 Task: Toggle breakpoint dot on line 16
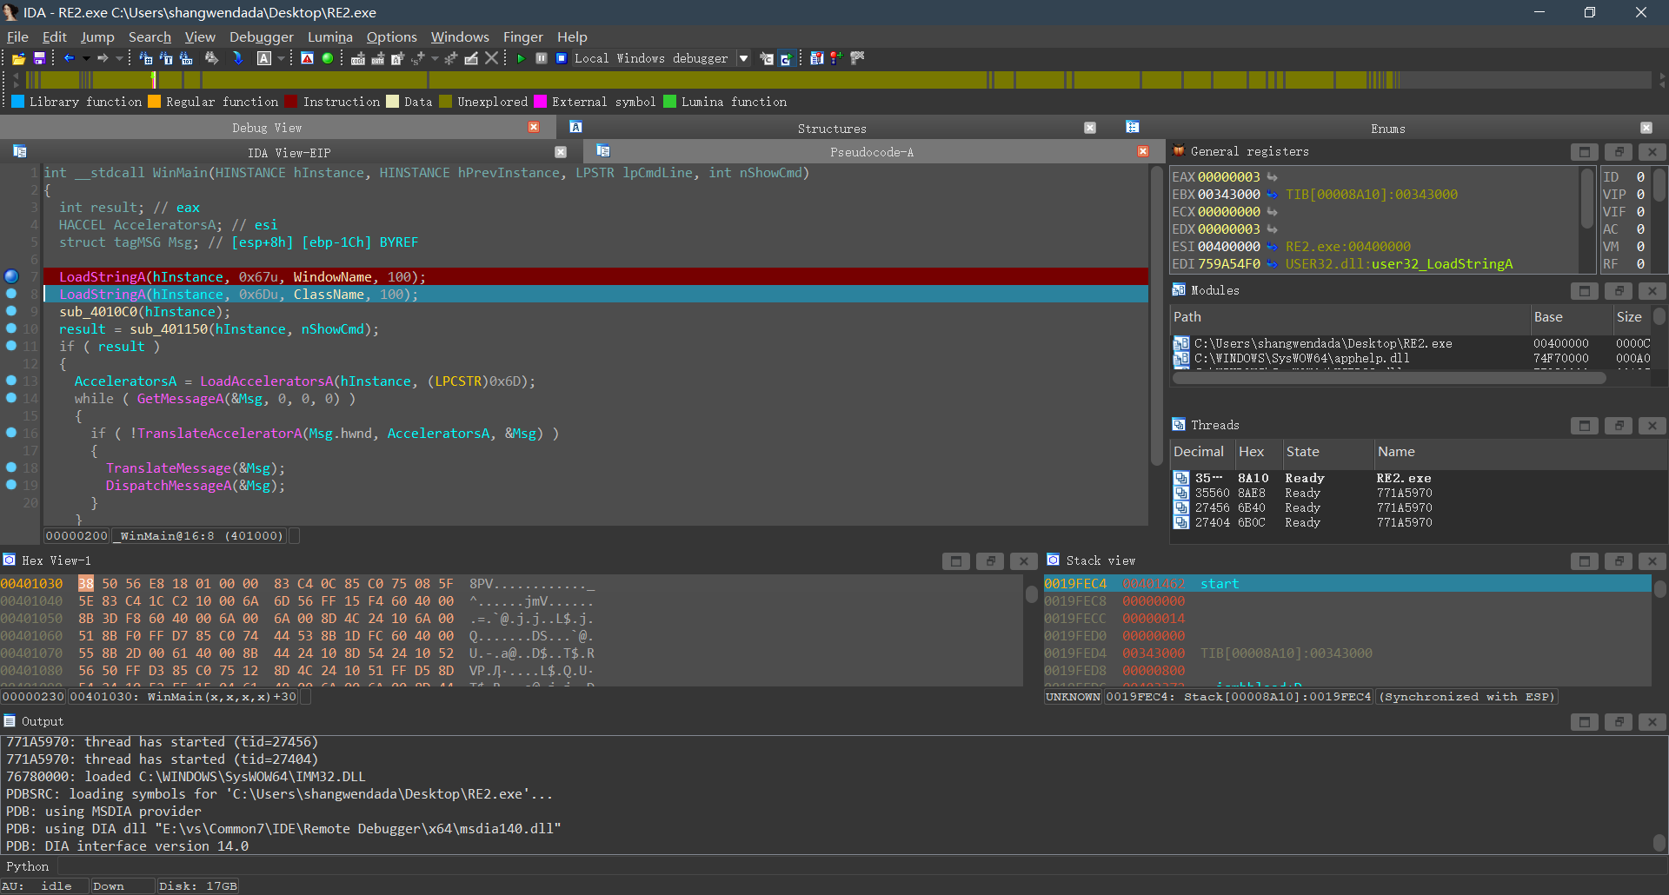tap(11, 433)
